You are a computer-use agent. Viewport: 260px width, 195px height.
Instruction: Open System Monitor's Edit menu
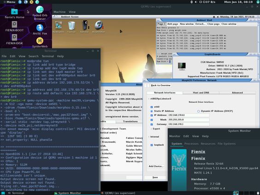click(186, 136)
